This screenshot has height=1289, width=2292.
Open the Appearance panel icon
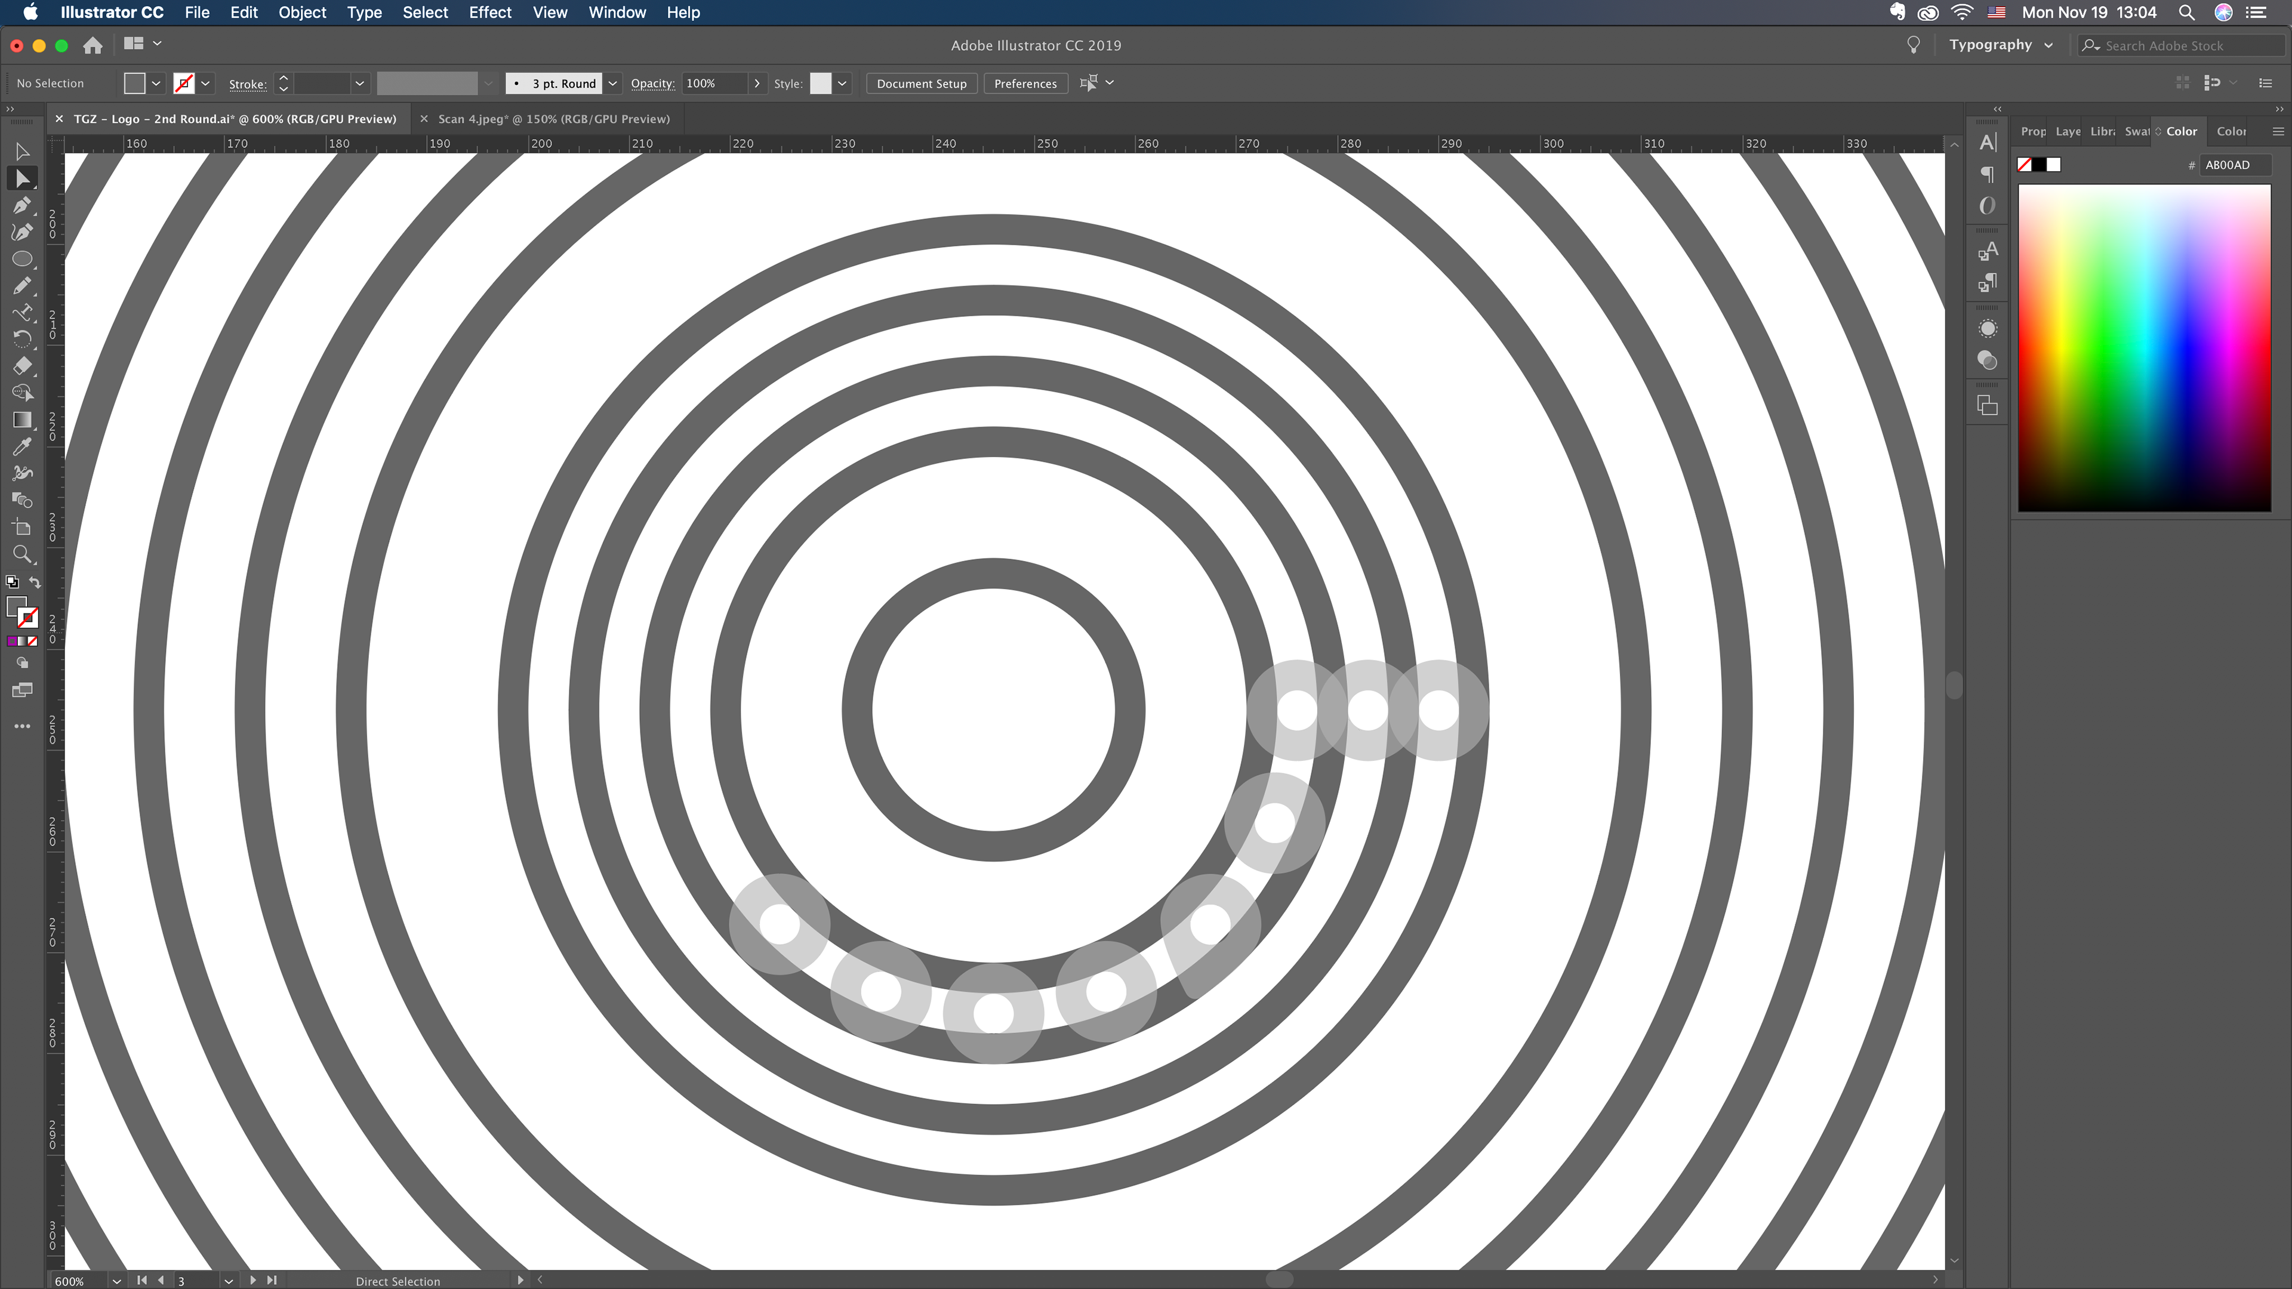tap(1987, 328)
